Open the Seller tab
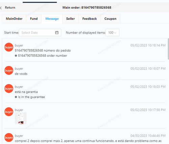The image size is (169, 144). tap(70, 19)
